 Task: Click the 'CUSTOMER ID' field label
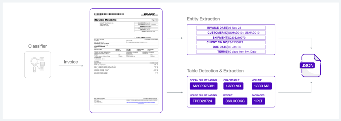[x=217, y=33]
